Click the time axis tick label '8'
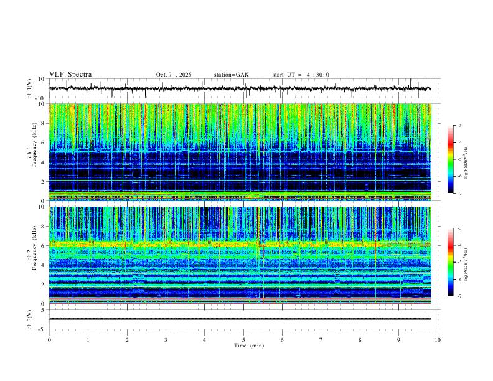The image size is (493, 381). click(360, 340)
